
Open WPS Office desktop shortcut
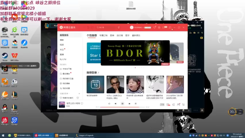pos(14,57)
